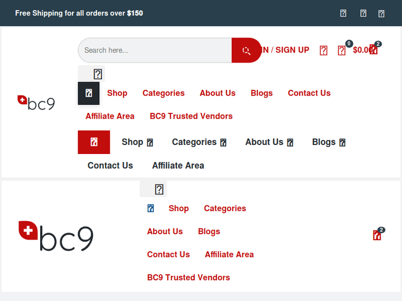Select Contact Us in the lower menu beside large logo
The height and width of the screenshot is (301, 402).
pyautogui.click(x=168, y=254)
